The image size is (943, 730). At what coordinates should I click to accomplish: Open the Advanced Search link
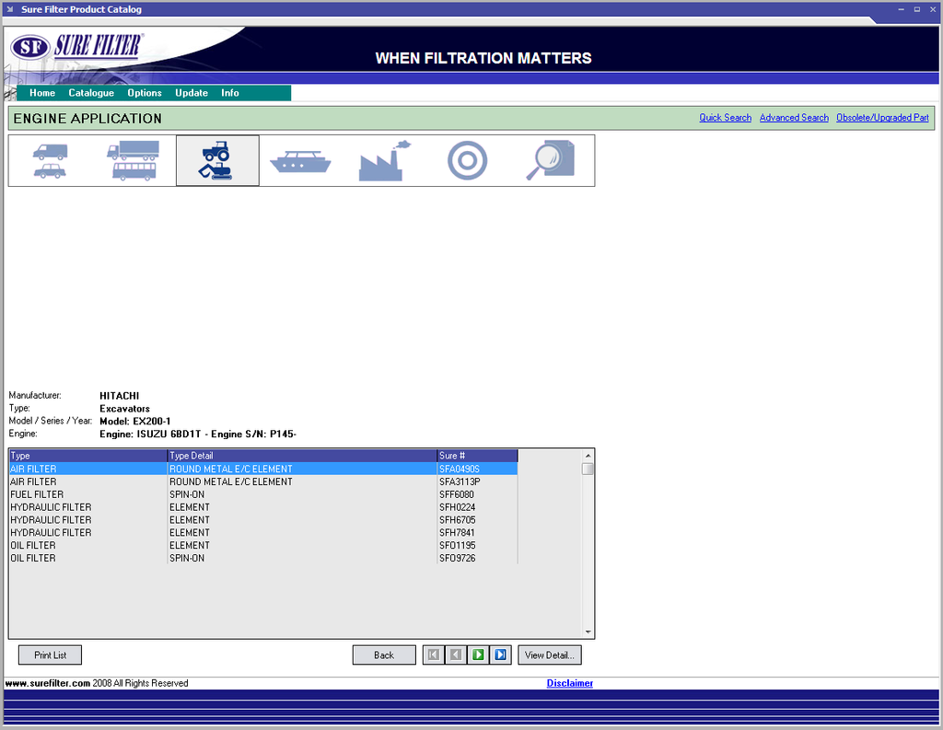pyautogui.click(x=794, y=118)
